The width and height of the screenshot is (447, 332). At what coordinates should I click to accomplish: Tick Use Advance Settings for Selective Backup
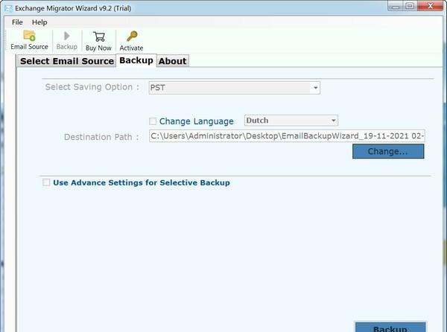pyautogui.click(x=46, y=182)
